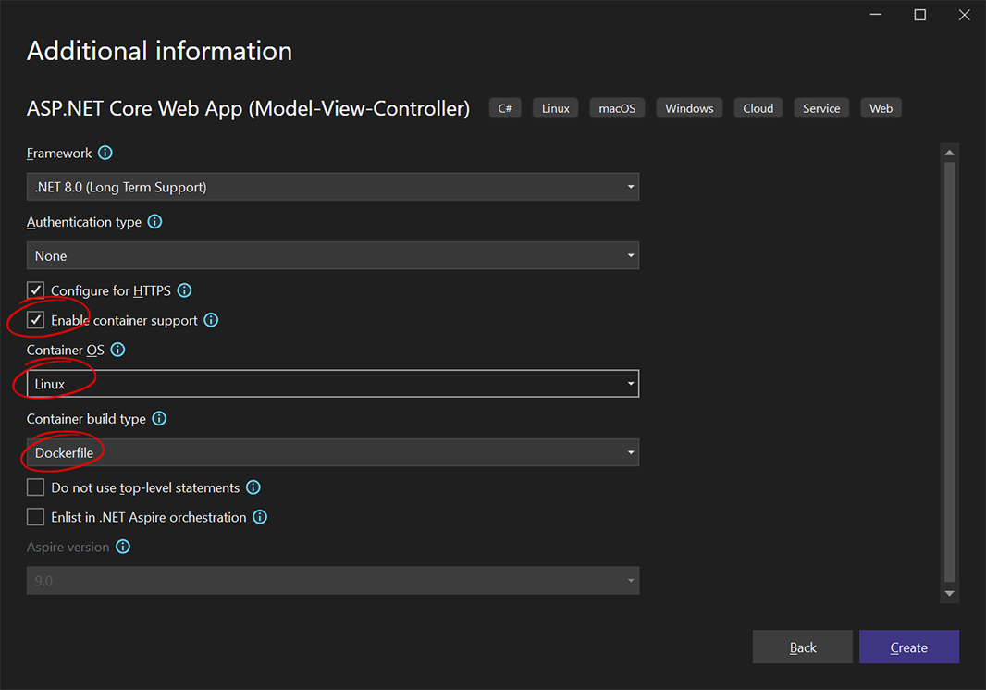Click info icon for top-level statements option
Viewport: 986px width, 690px height.
(x=253, y=487)
